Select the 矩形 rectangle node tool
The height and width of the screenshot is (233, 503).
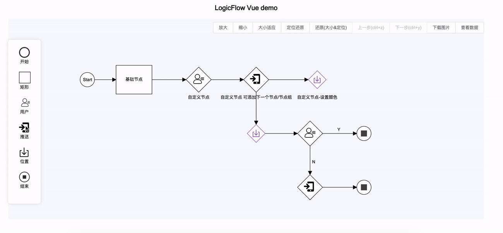click(24, 77)
